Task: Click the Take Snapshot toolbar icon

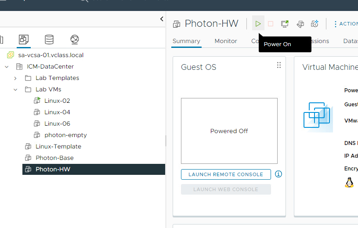Action: click(315, 24)
